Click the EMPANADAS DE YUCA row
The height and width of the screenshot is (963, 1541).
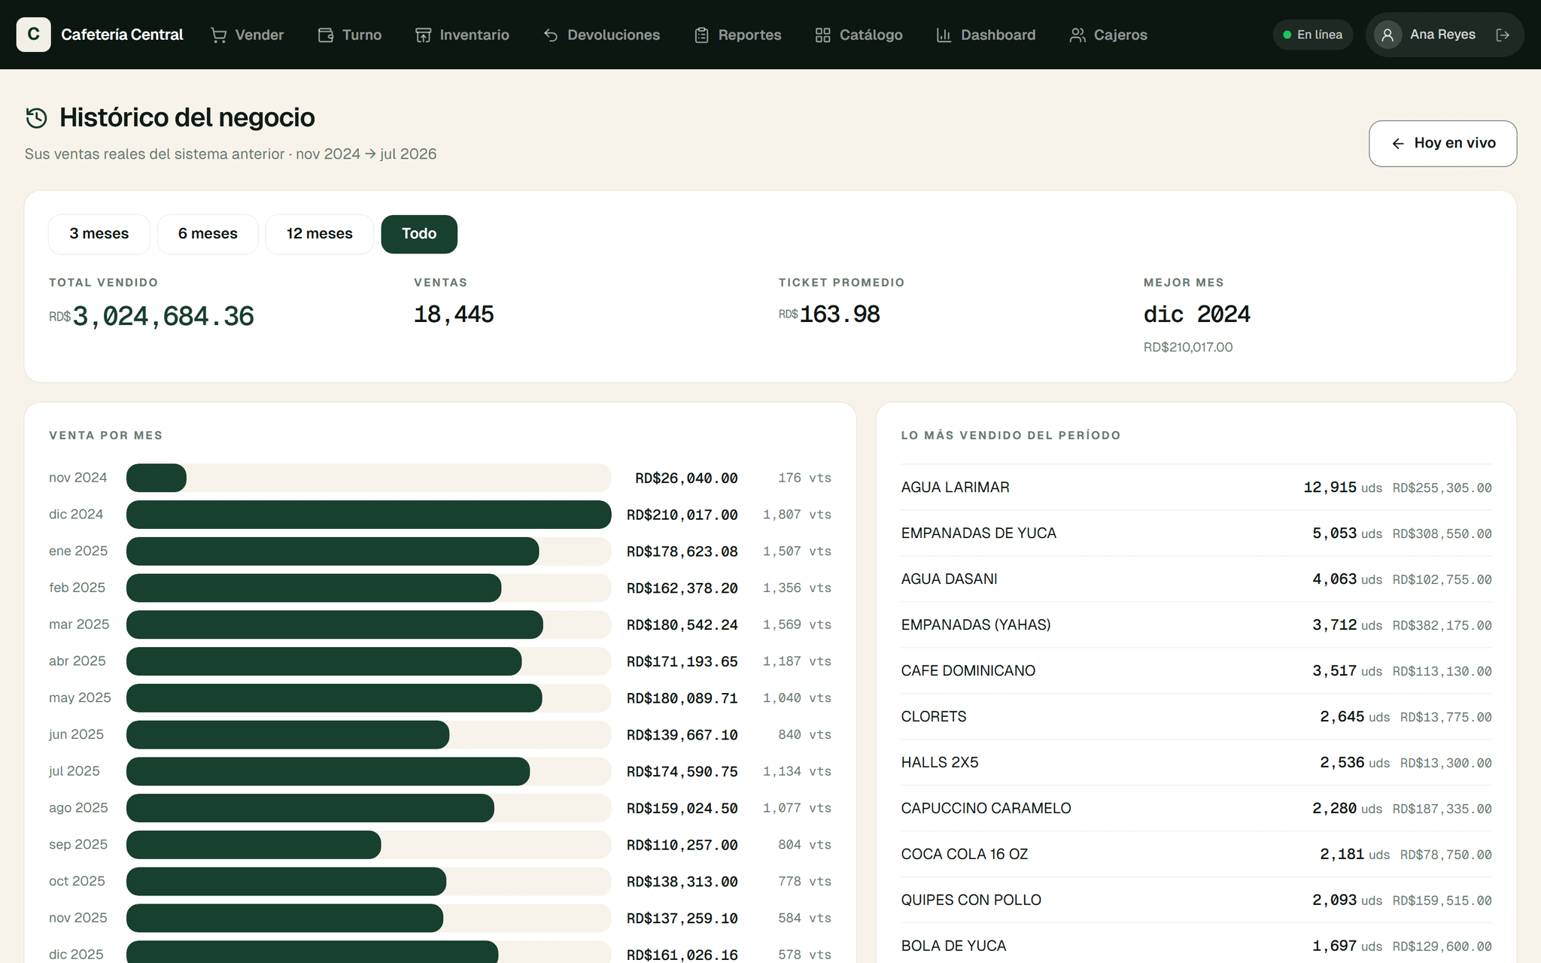point(1196,533)
